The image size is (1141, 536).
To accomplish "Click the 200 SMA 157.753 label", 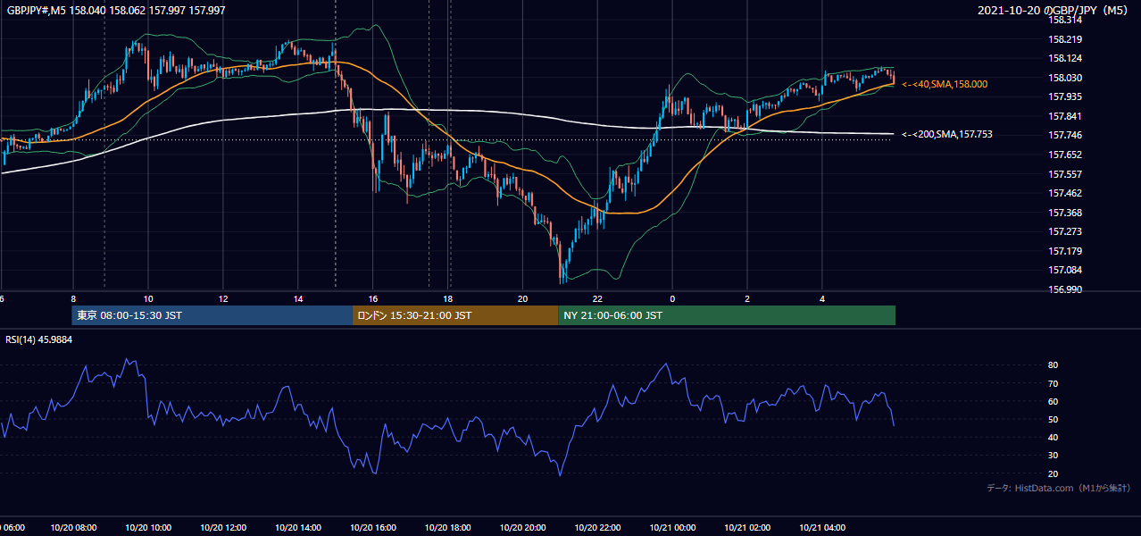I will click(946, 135).
